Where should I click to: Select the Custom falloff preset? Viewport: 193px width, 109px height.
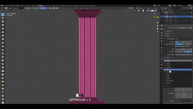[178, 63]
